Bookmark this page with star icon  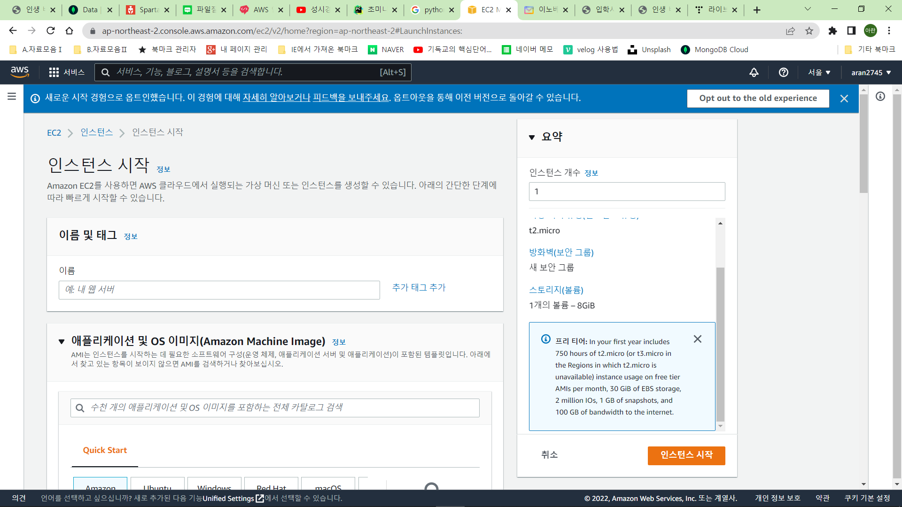point(809,31)
